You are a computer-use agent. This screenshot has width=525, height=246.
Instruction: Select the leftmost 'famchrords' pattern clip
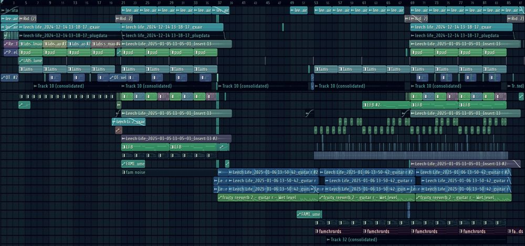[338, 231]
